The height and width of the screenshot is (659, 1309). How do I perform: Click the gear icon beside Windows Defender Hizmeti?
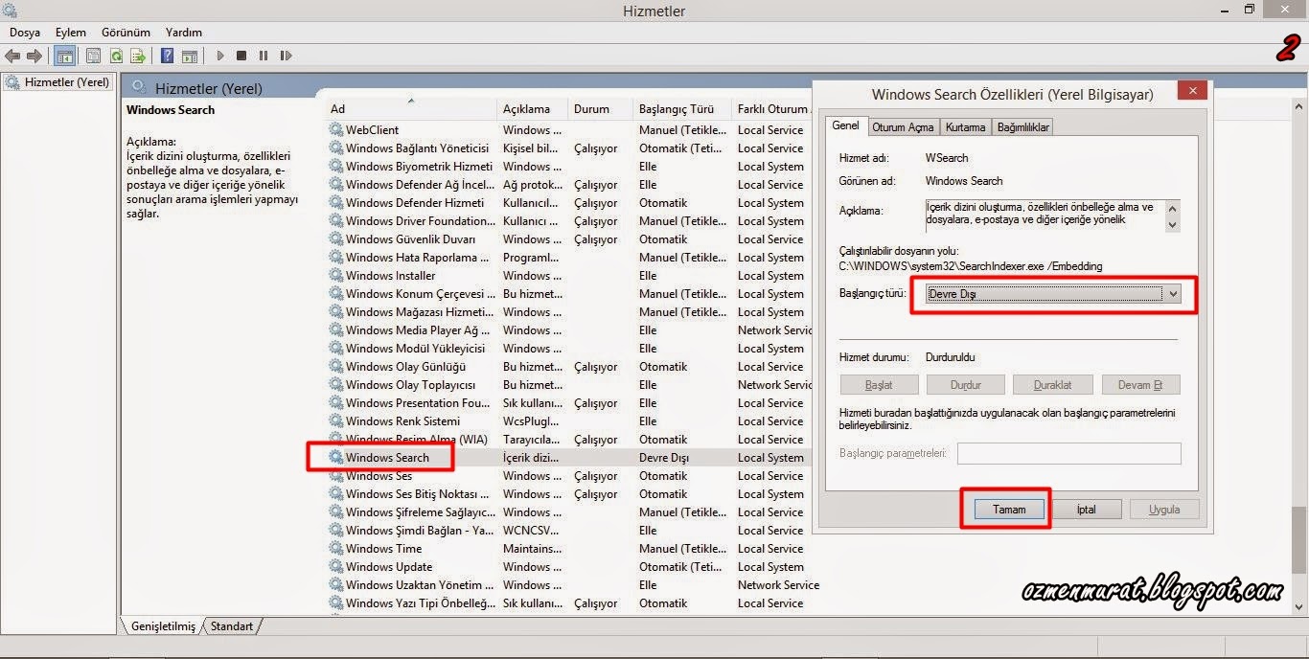click(336, 202)
